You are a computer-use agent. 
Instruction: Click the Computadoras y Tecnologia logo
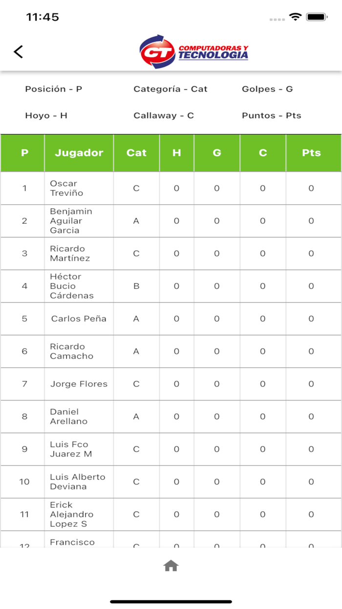tap(195, 50)
